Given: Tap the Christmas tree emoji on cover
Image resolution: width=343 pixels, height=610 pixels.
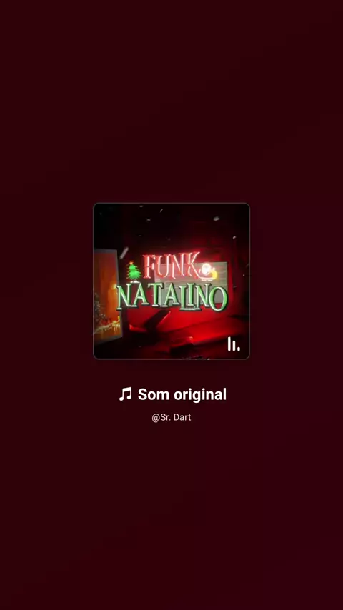Looking at the screenshot, I should 134,271.
